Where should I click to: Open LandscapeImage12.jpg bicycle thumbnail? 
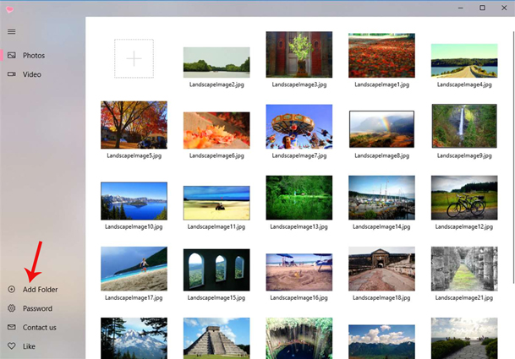coord(464,198)
